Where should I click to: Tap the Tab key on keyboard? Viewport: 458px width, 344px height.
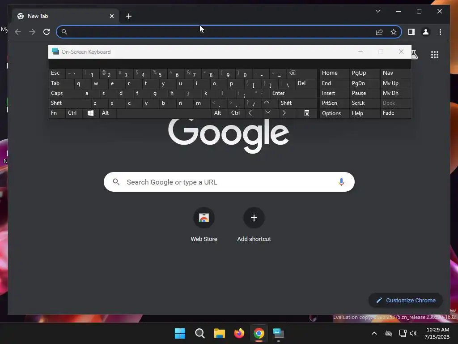click(x=61, y=84)
